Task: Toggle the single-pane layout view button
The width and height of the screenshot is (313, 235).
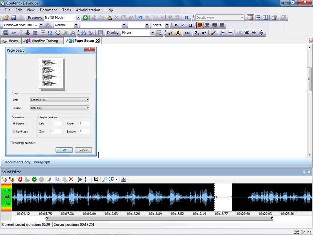Action: (250, 18)
